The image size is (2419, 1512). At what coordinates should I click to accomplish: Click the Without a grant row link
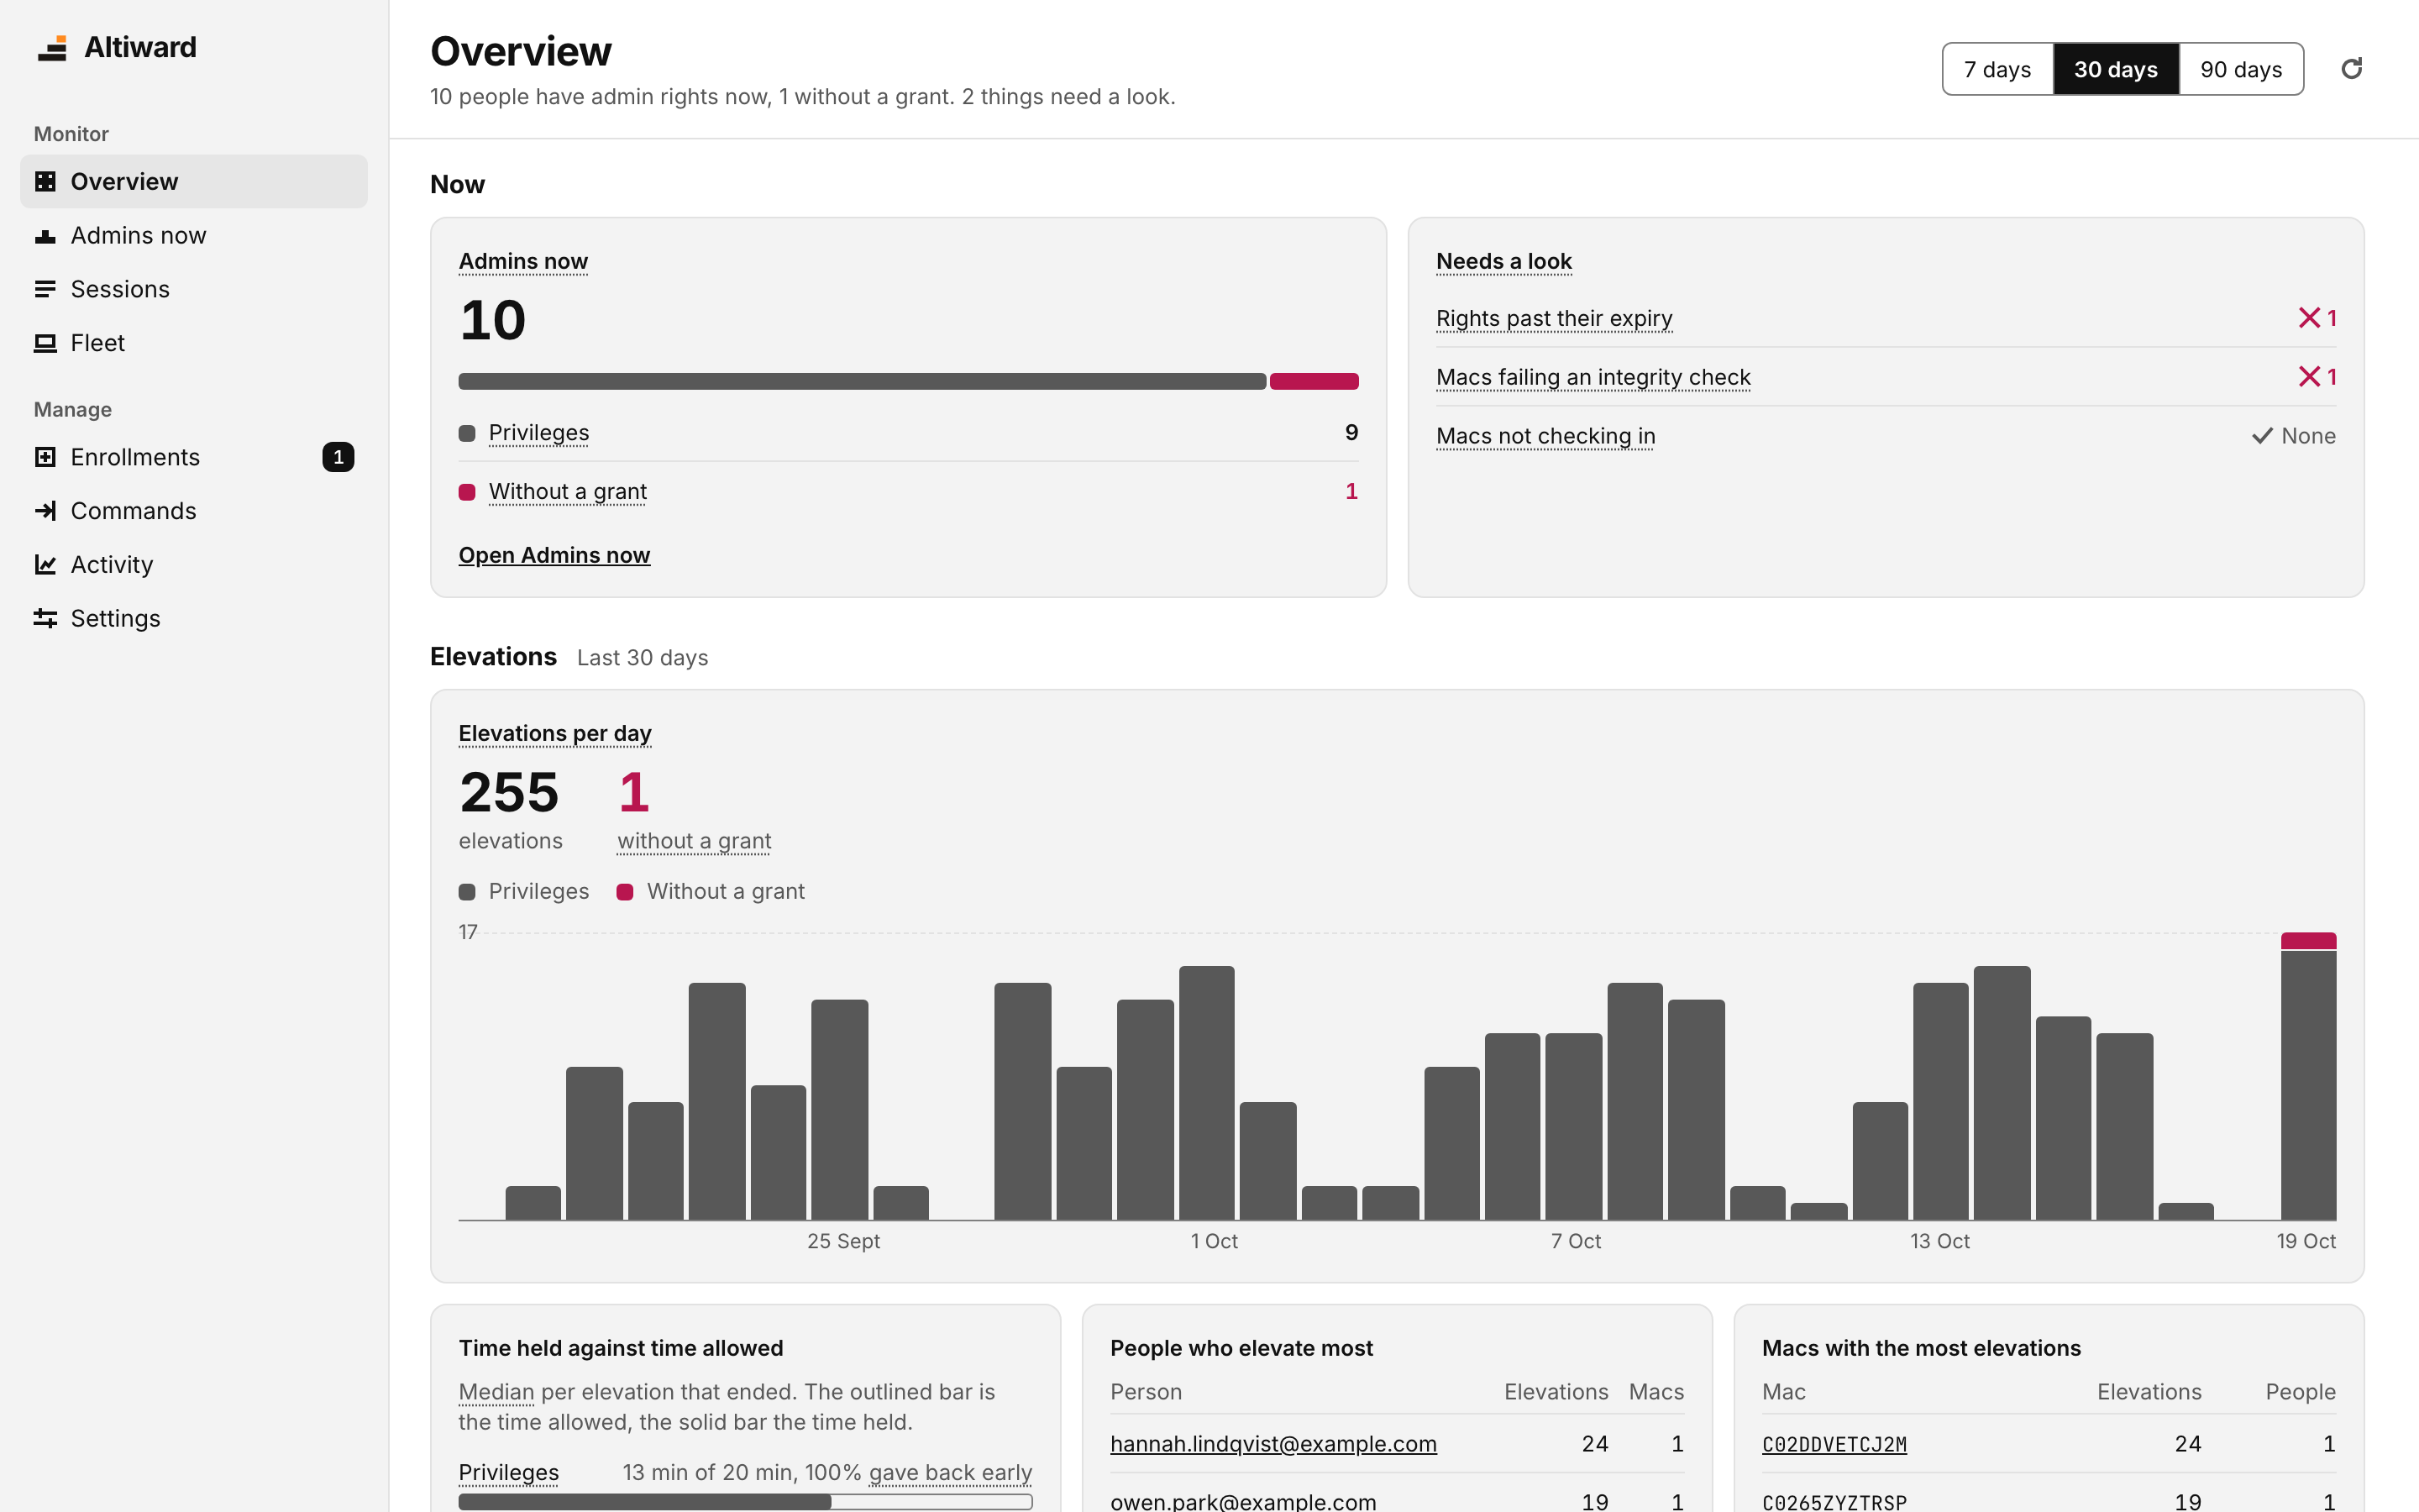(x=568, y=491)
